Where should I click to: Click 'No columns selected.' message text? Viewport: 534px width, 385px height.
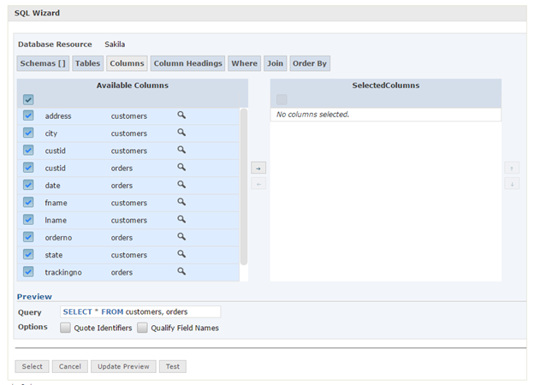(x=312, y=115)
